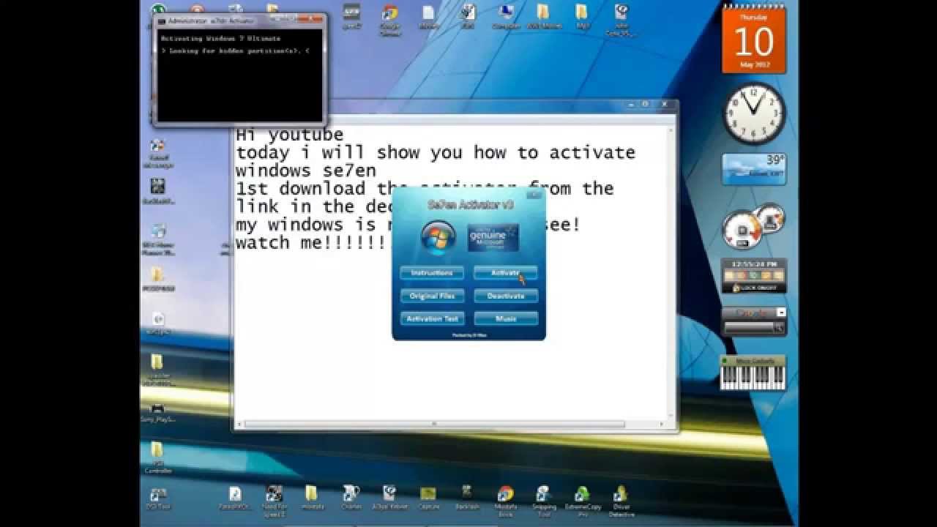The width and height of the screenshot is (937, 527).
Task: Click the CPU meter gadget
Action: [754, 227]
